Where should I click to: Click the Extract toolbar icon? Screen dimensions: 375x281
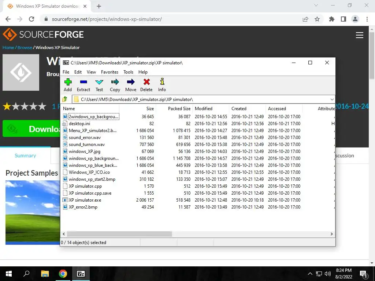point(83,82)
